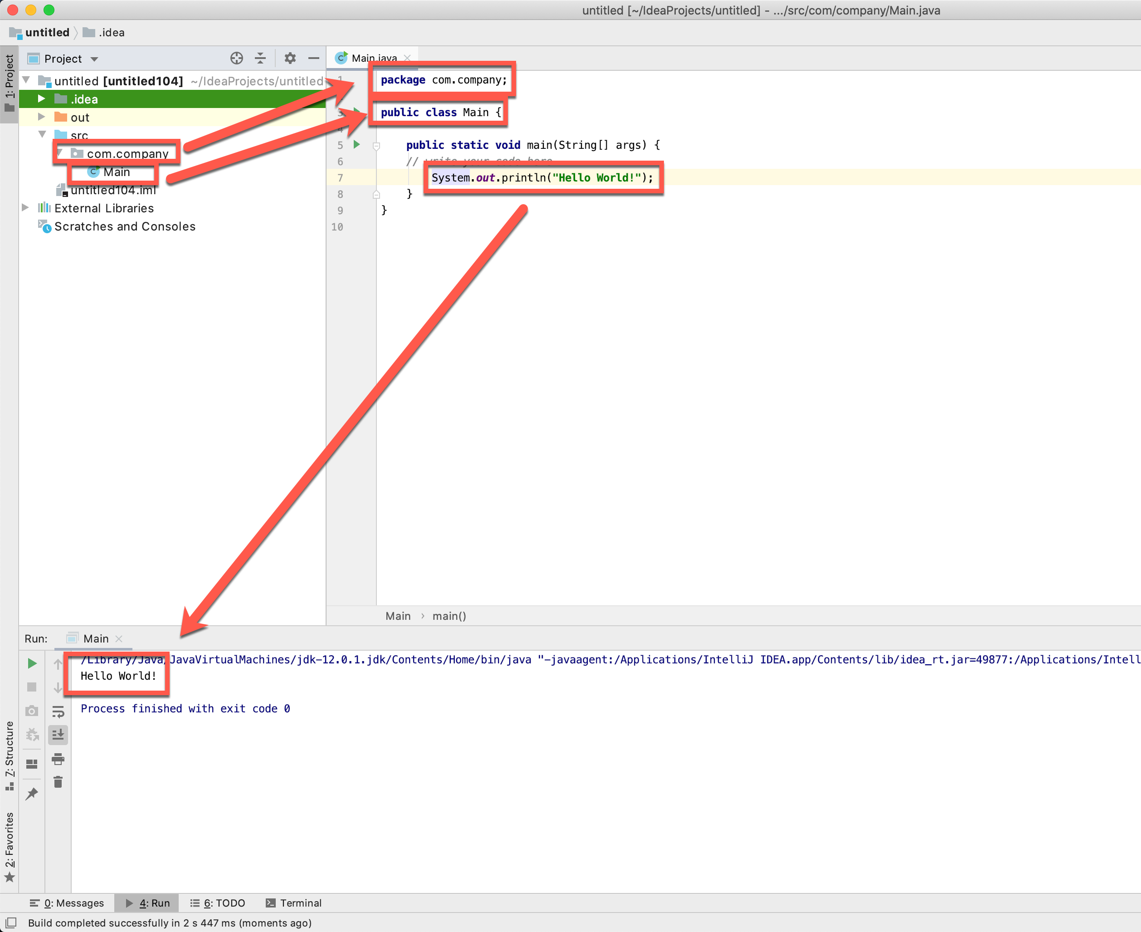This screenshot has height=932, width=1141.
Task: Expand External Libraries node
Action: pyautogui.click(x=24, y=208)
